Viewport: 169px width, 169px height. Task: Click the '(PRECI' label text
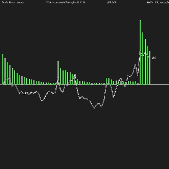point(112,3)
